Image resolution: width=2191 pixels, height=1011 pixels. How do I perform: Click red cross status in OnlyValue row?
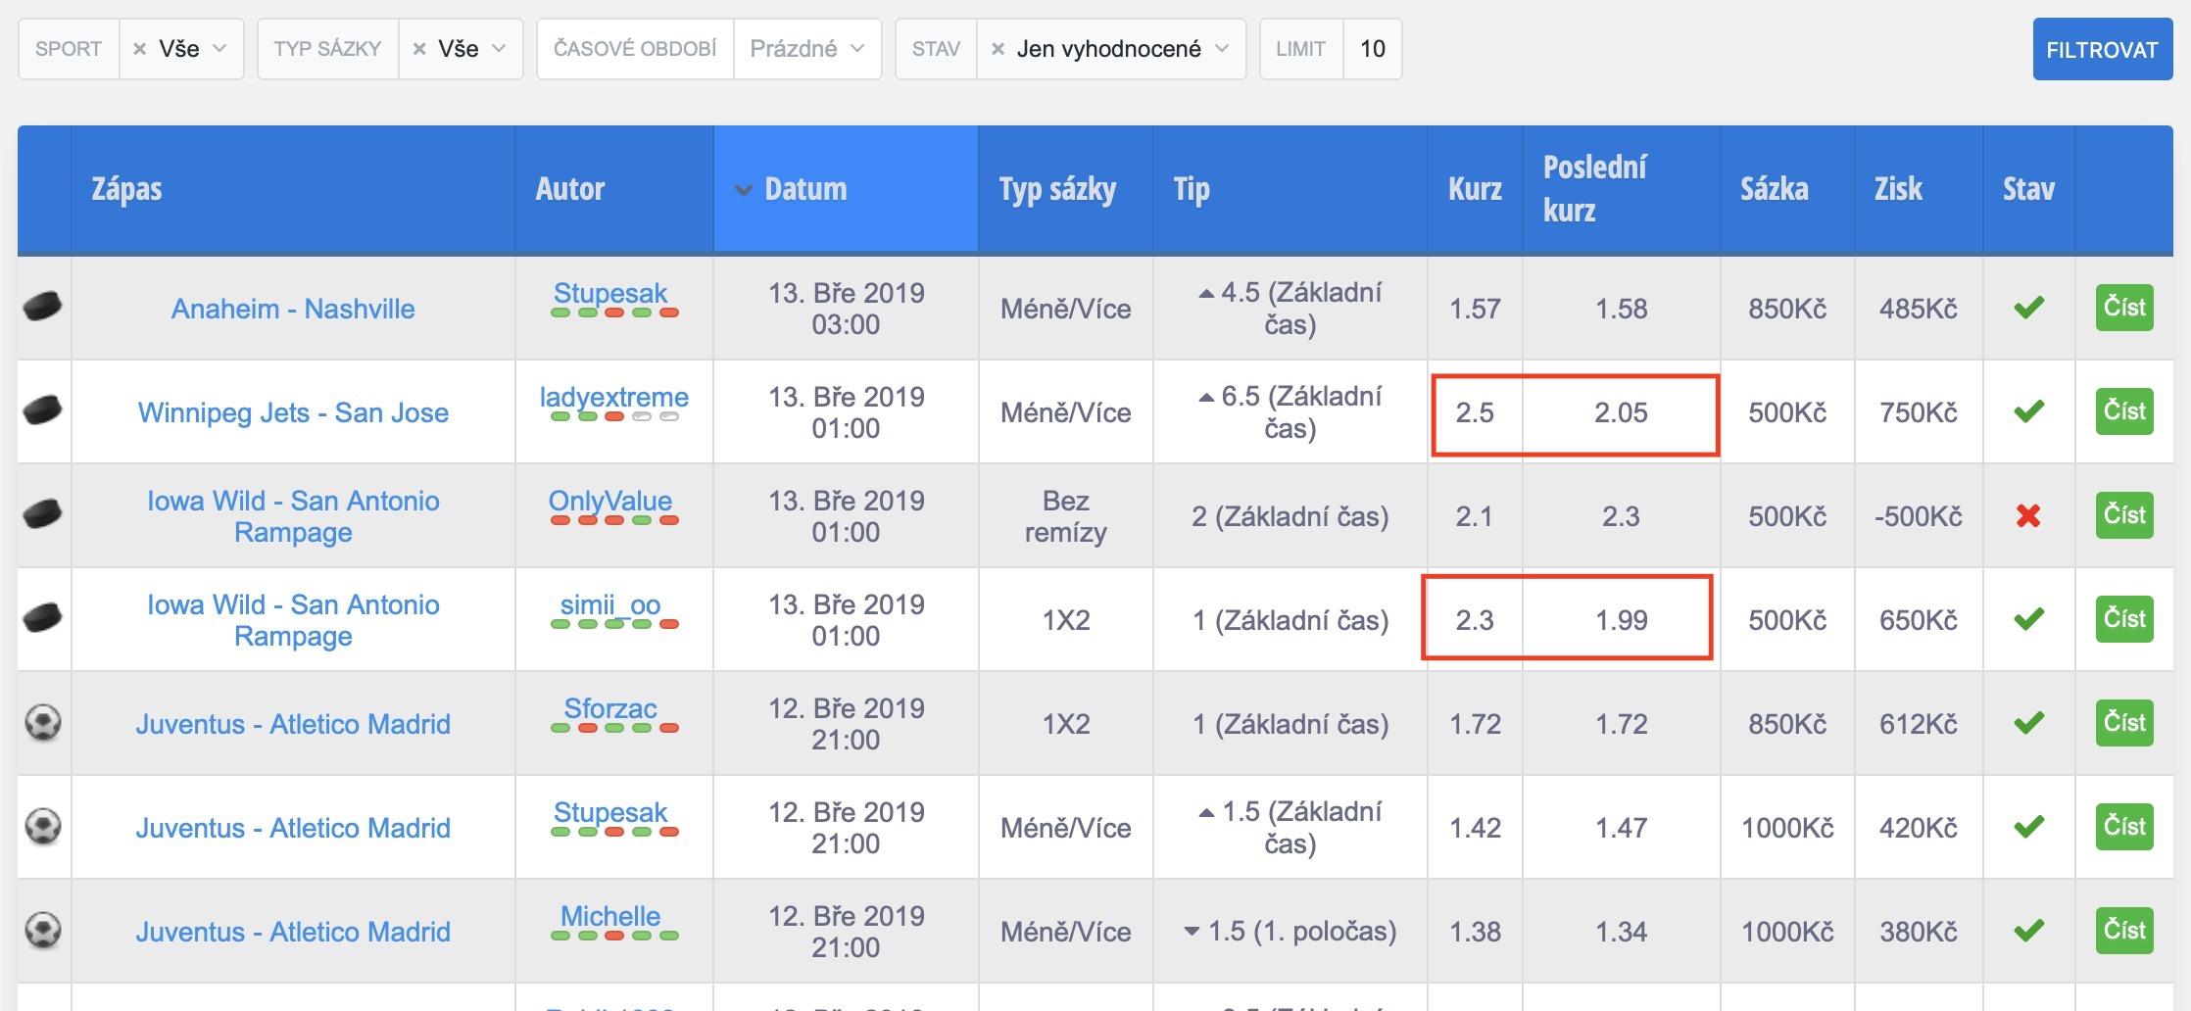point(2028,515)
